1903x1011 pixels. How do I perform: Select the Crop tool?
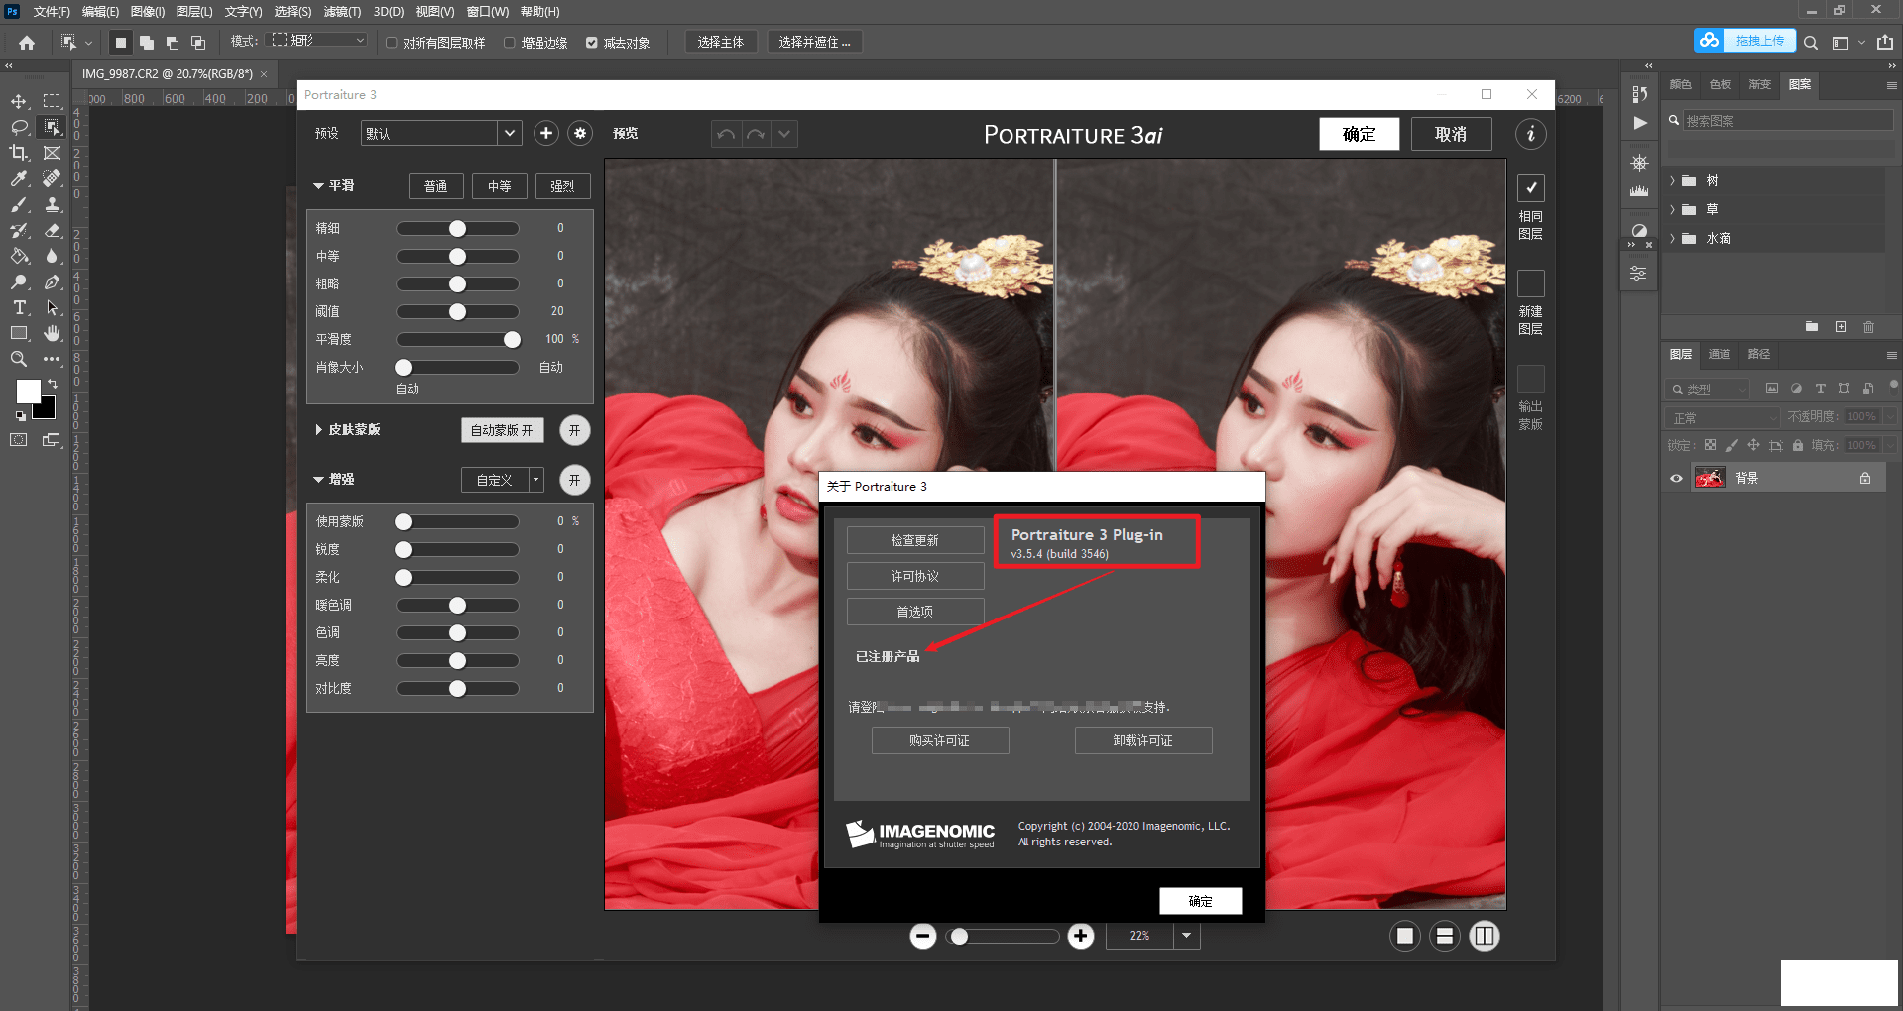click(19, 153)
